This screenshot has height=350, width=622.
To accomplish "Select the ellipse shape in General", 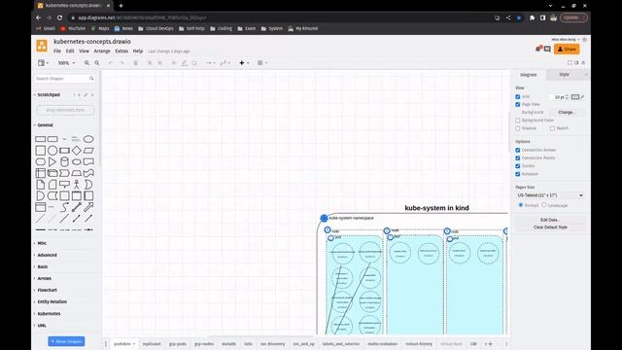I will pos(88,139).
